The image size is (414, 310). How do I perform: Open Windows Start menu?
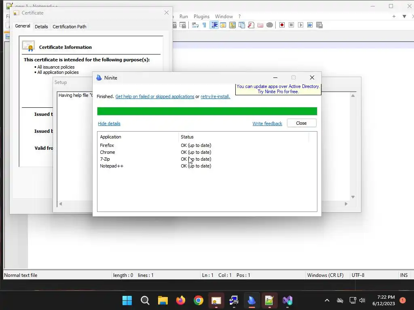(x=127, y=300)
